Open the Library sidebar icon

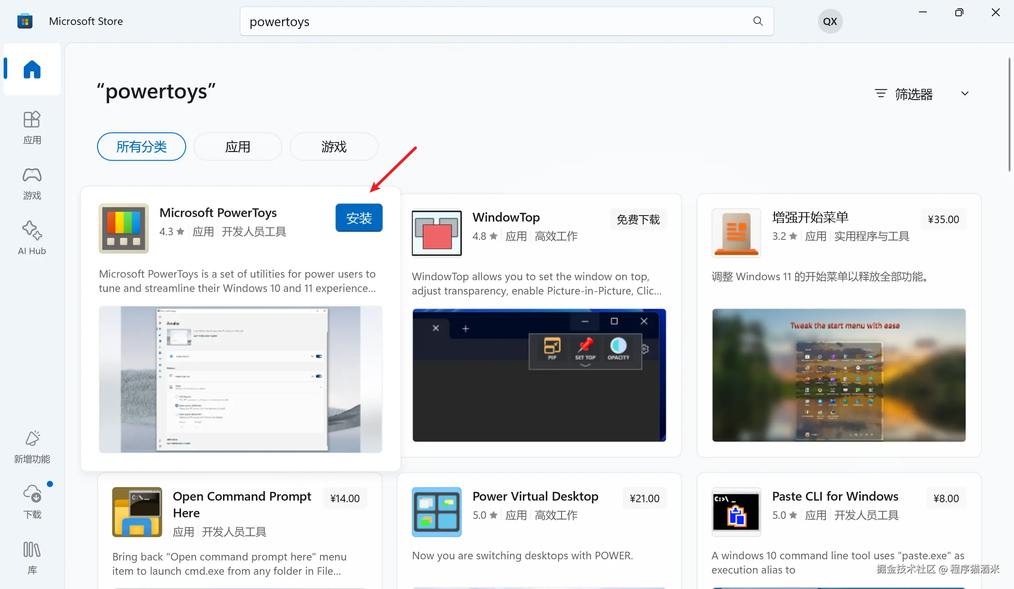[32, 557]
